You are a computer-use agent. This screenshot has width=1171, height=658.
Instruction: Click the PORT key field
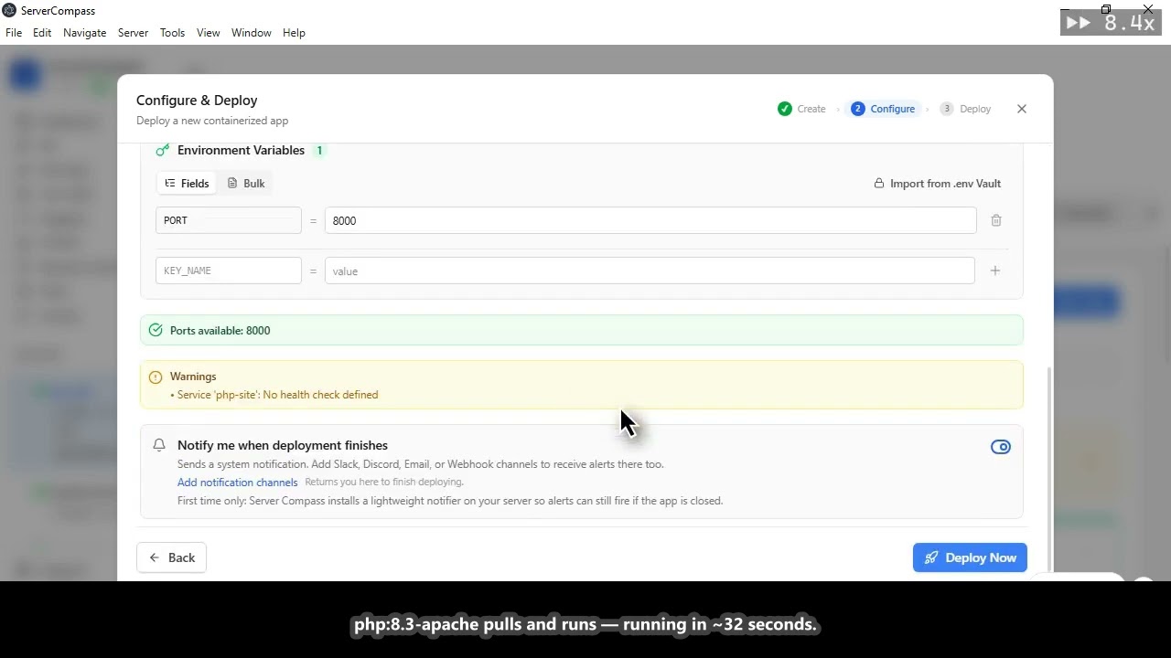pos(229,220)
